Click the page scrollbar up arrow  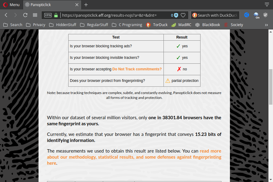(271, 32)
